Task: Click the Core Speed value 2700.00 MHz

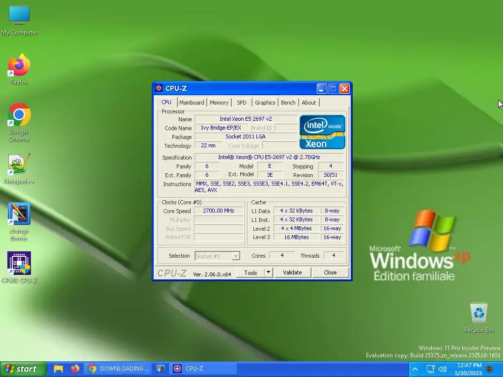Action: [x=219, y=211]
